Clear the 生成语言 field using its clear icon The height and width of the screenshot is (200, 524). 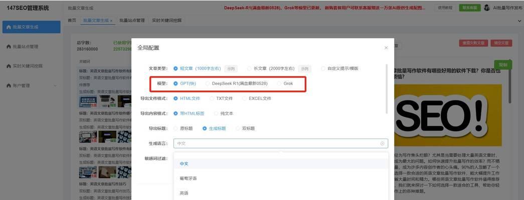point(382,143)
